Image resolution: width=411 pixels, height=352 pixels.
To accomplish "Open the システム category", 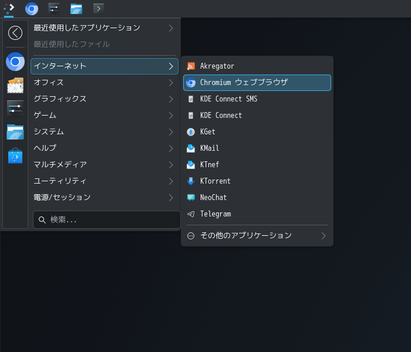I will point(105,132).
